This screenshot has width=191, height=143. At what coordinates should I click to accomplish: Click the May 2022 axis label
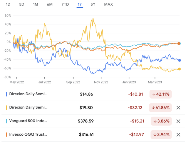click(x=17, y=82)
